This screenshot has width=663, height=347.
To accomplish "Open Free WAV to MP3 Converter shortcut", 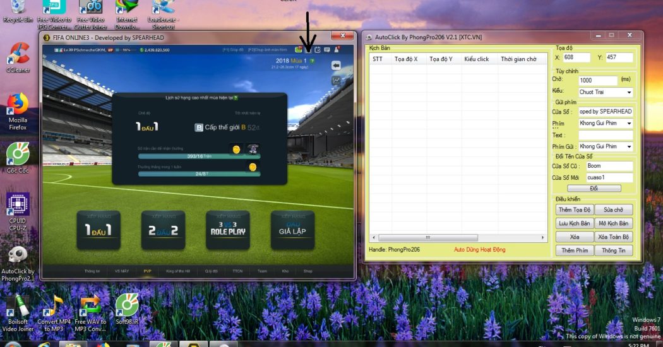I will coord(90,313).
